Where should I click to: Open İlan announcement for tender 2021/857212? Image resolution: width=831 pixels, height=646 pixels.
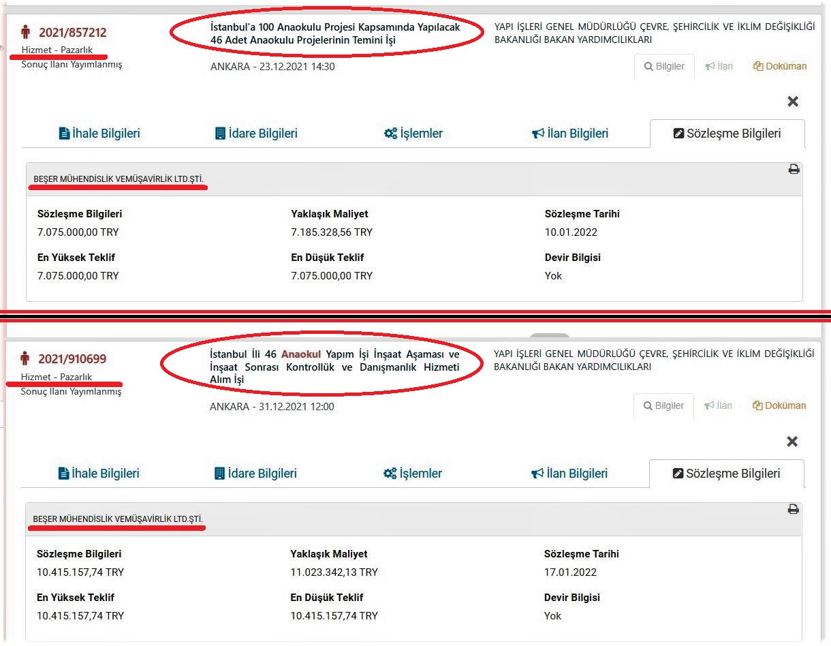719,66
